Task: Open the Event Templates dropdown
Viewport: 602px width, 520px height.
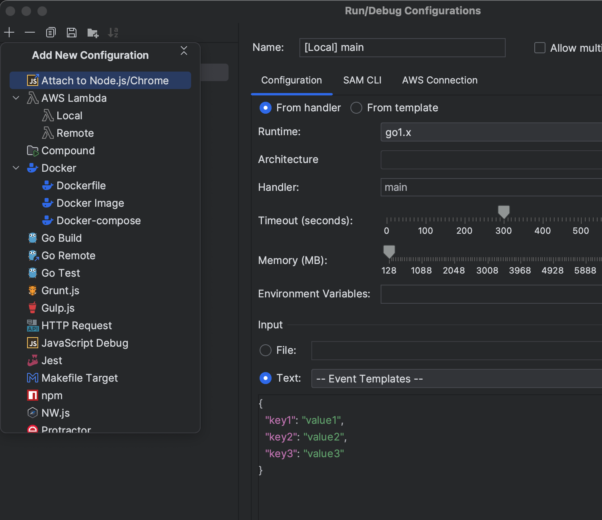Action: point(457,378)
